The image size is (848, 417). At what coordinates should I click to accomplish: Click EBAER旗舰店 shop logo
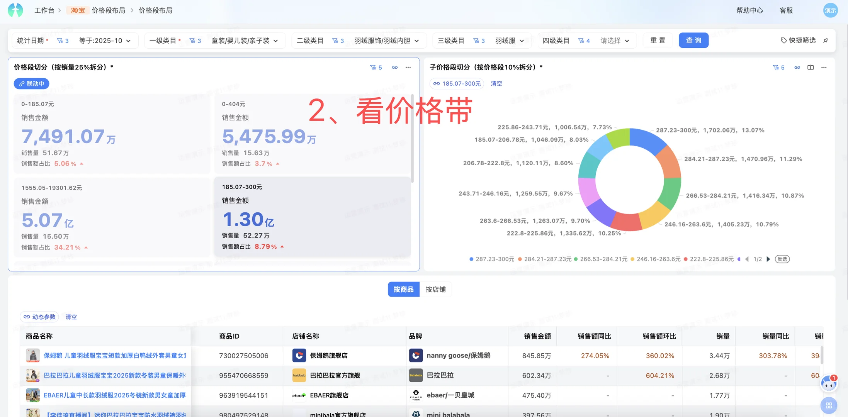(x=299, y=395)
